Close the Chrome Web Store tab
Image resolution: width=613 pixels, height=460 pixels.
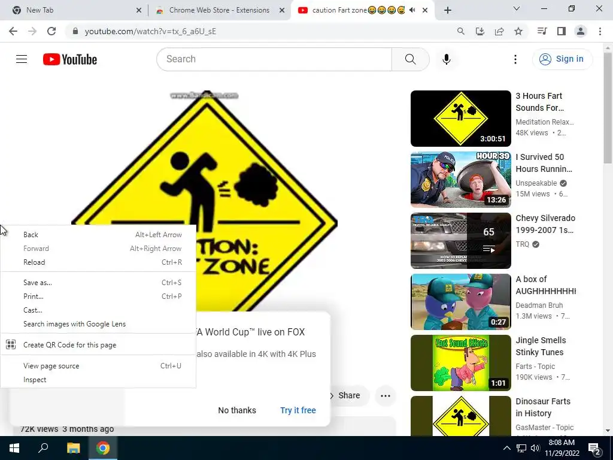(x=282, y=11)
